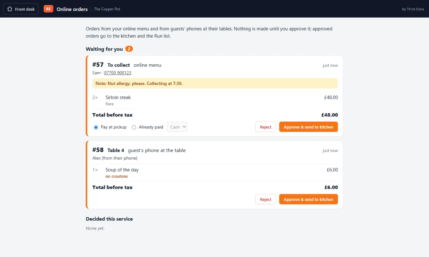Approve and send order #57 to kitchen
This screenshot has height=257, width=429.
(308, 127)
